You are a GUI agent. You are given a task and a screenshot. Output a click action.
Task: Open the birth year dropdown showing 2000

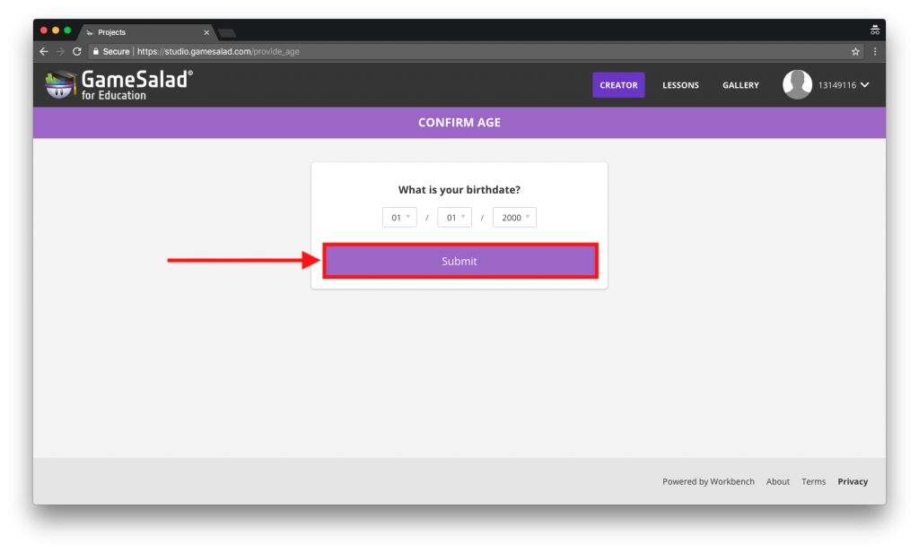(514, 217)
